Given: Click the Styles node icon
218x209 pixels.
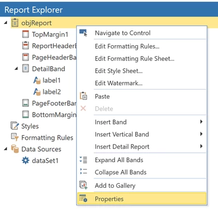Looking at the screenshot, I should tap(15, 126).
